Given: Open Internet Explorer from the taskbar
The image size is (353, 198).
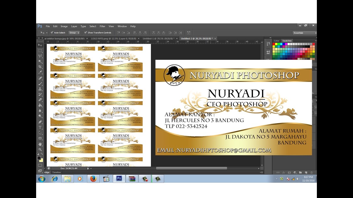Looking at the screenshot, I should [x=55, y=179].
